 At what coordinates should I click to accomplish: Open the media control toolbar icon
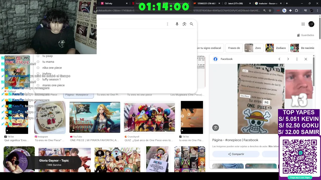305,10
